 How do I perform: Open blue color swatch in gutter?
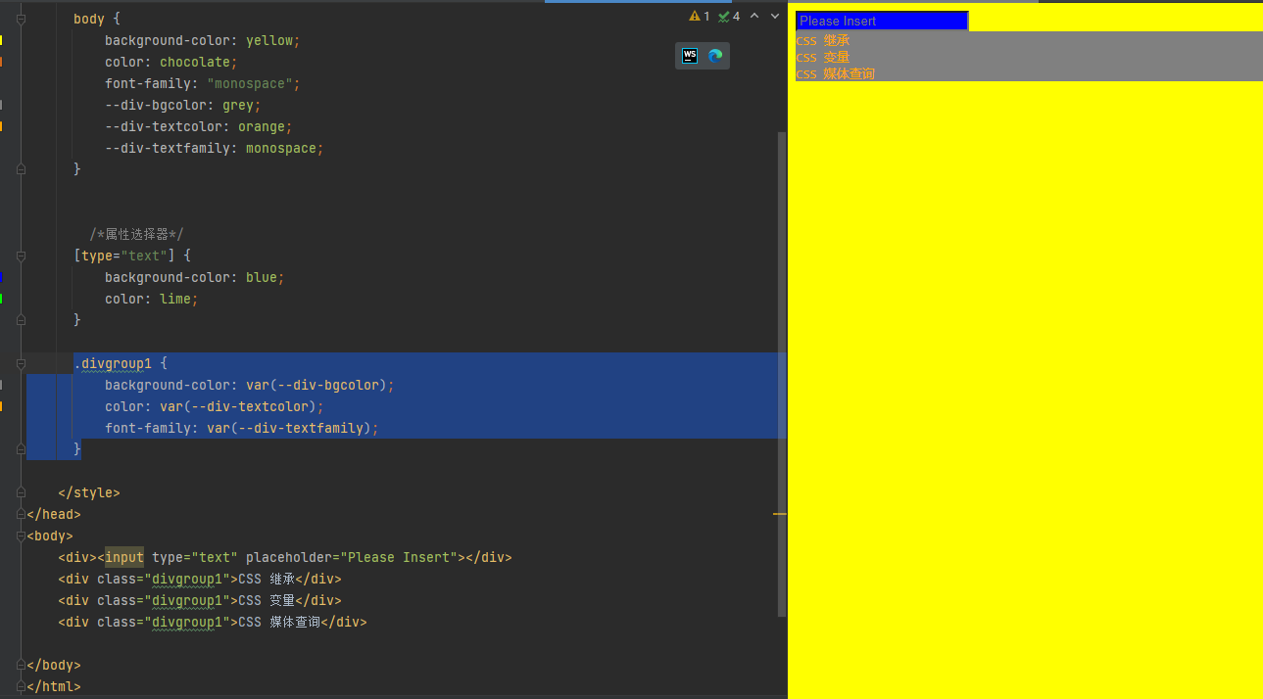1,277
